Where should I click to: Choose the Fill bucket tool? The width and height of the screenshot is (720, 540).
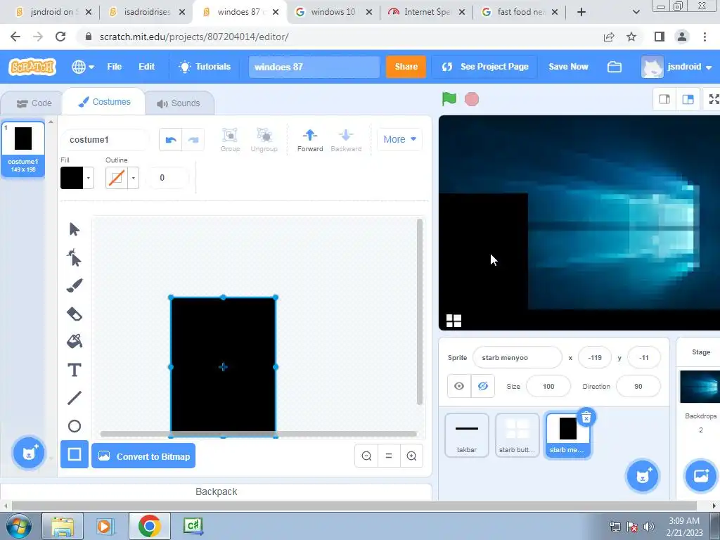(x=75, y=341)
